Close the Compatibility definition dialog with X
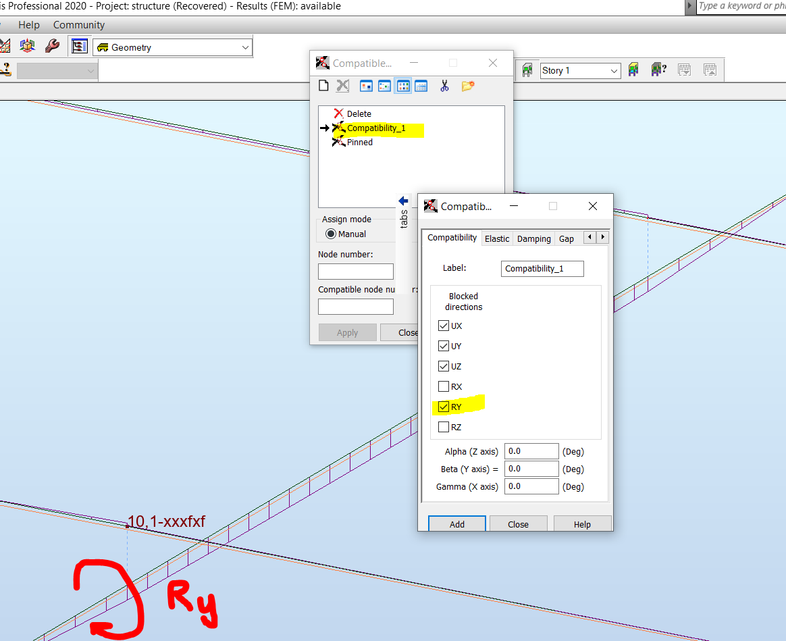This screenshot has width=786, height=641. [592, 205]
